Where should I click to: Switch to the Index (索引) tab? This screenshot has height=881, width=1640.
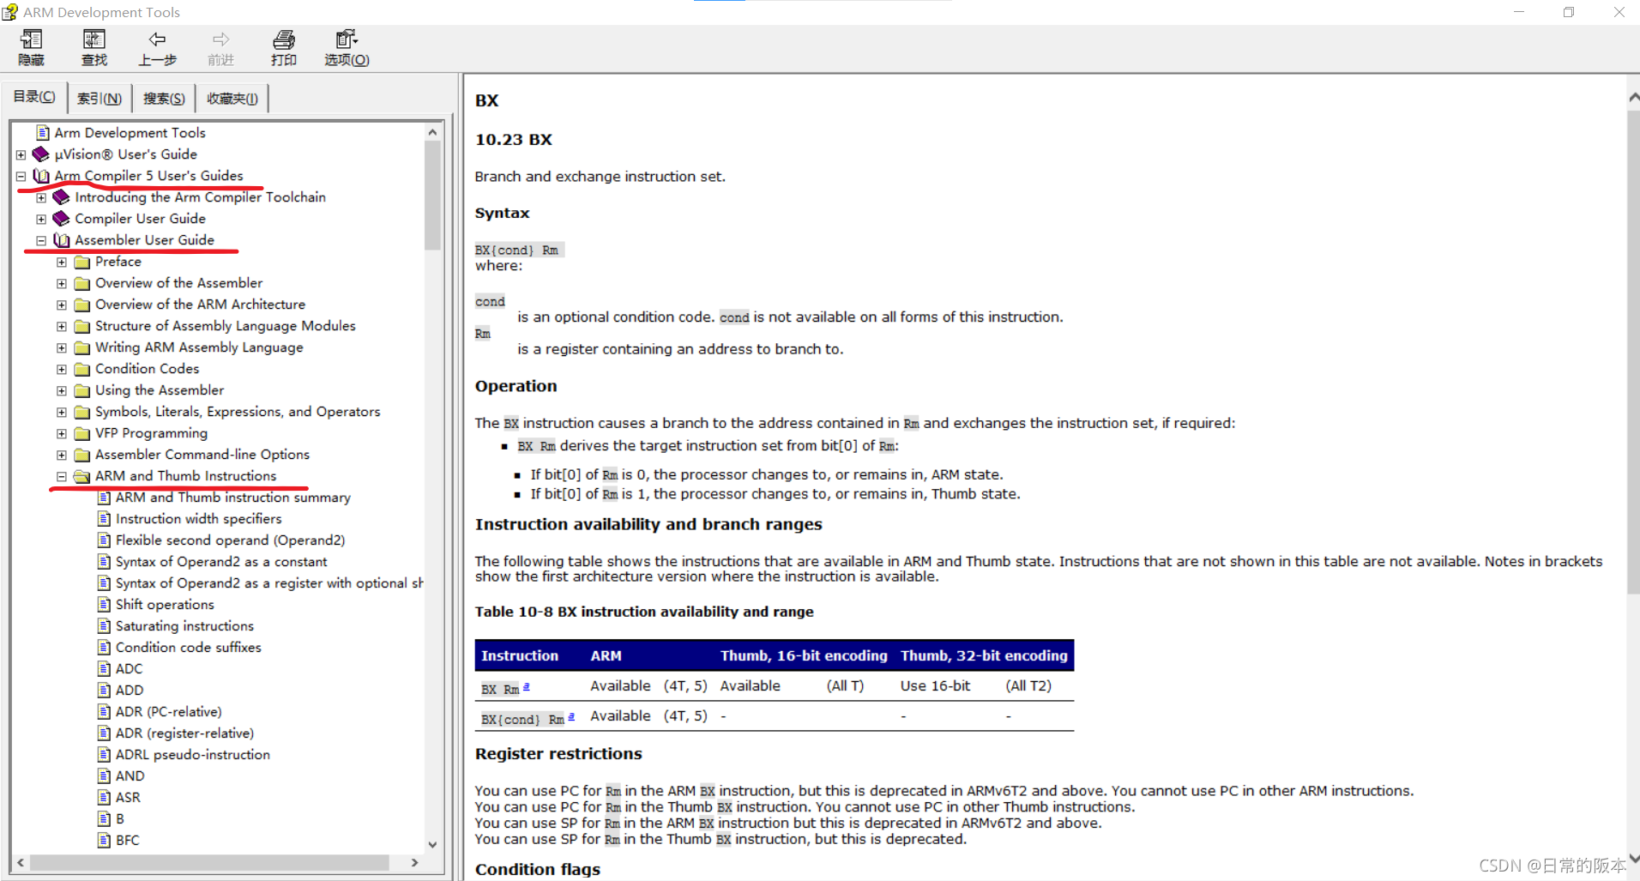point(99,99)
